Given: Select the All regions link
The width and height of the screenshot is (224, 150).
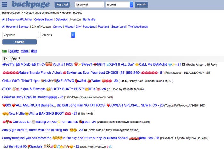Looking at the screenshot, I should coord(4,20).
